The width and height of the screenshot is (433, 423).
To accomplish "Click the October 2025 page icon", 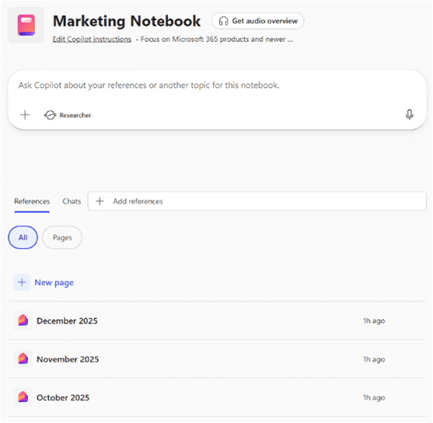I will (x=23, y=397).
